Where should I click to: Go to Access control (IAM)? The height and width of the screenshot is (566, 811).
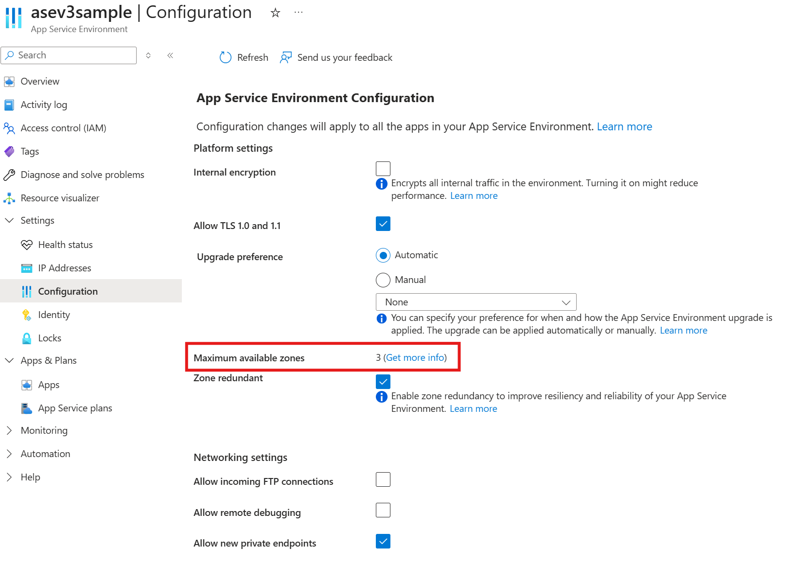point(63,128)
